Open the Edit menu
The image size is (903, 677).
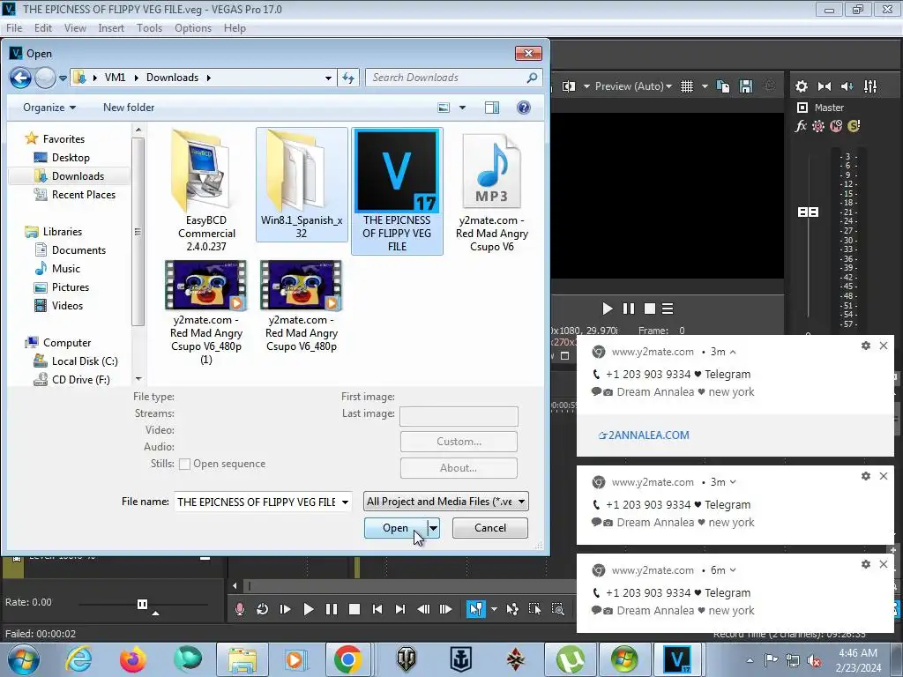[43, 28]
